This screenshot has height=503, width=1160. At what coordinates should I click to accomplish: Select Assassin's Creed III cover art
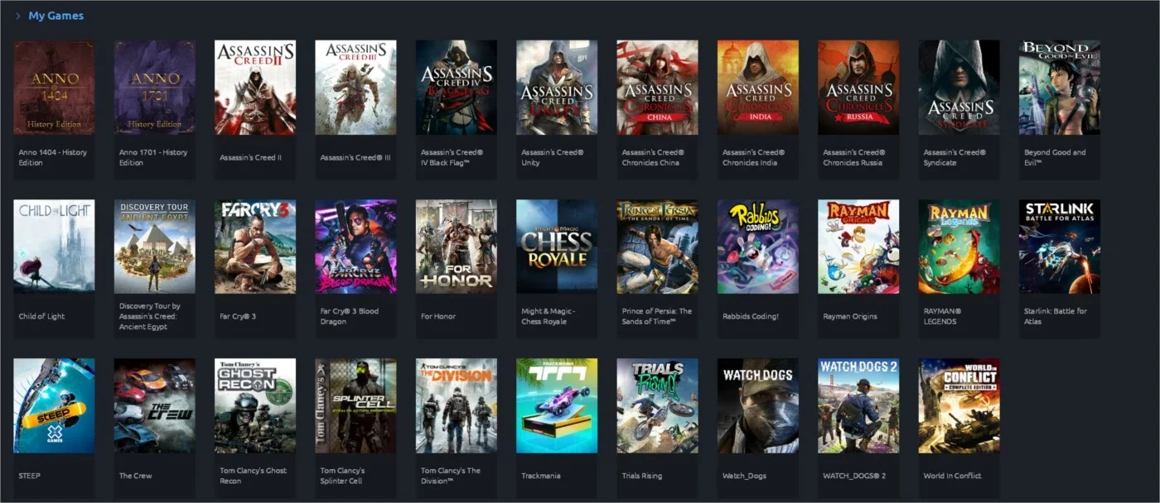355,88
